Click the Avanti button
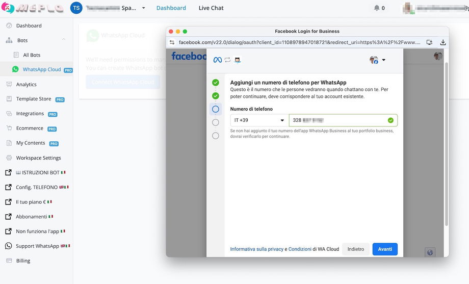 pyautogui.click(x=385, y=249)
